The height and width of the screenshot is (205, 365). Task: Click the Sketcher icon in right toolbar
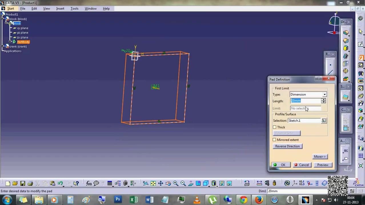361,44
